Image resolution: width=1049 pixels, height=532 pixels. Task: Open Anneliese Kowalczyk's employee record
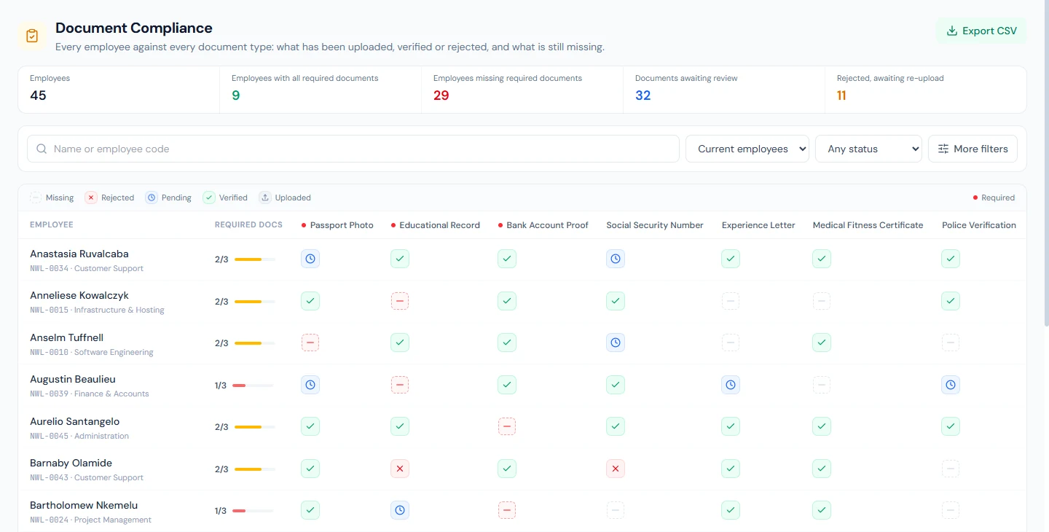(79, 296)
